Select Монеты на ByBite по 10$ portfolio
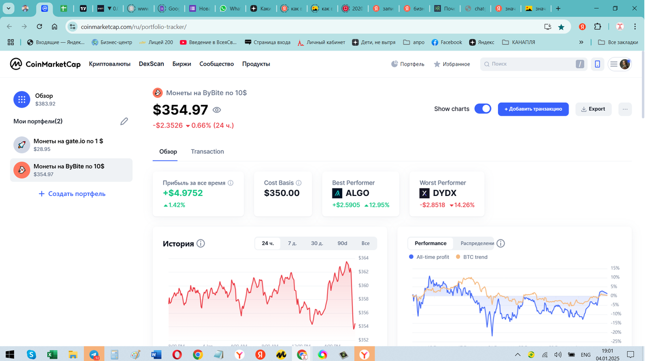Screen dimensions: 651x361 click(72, 170)
